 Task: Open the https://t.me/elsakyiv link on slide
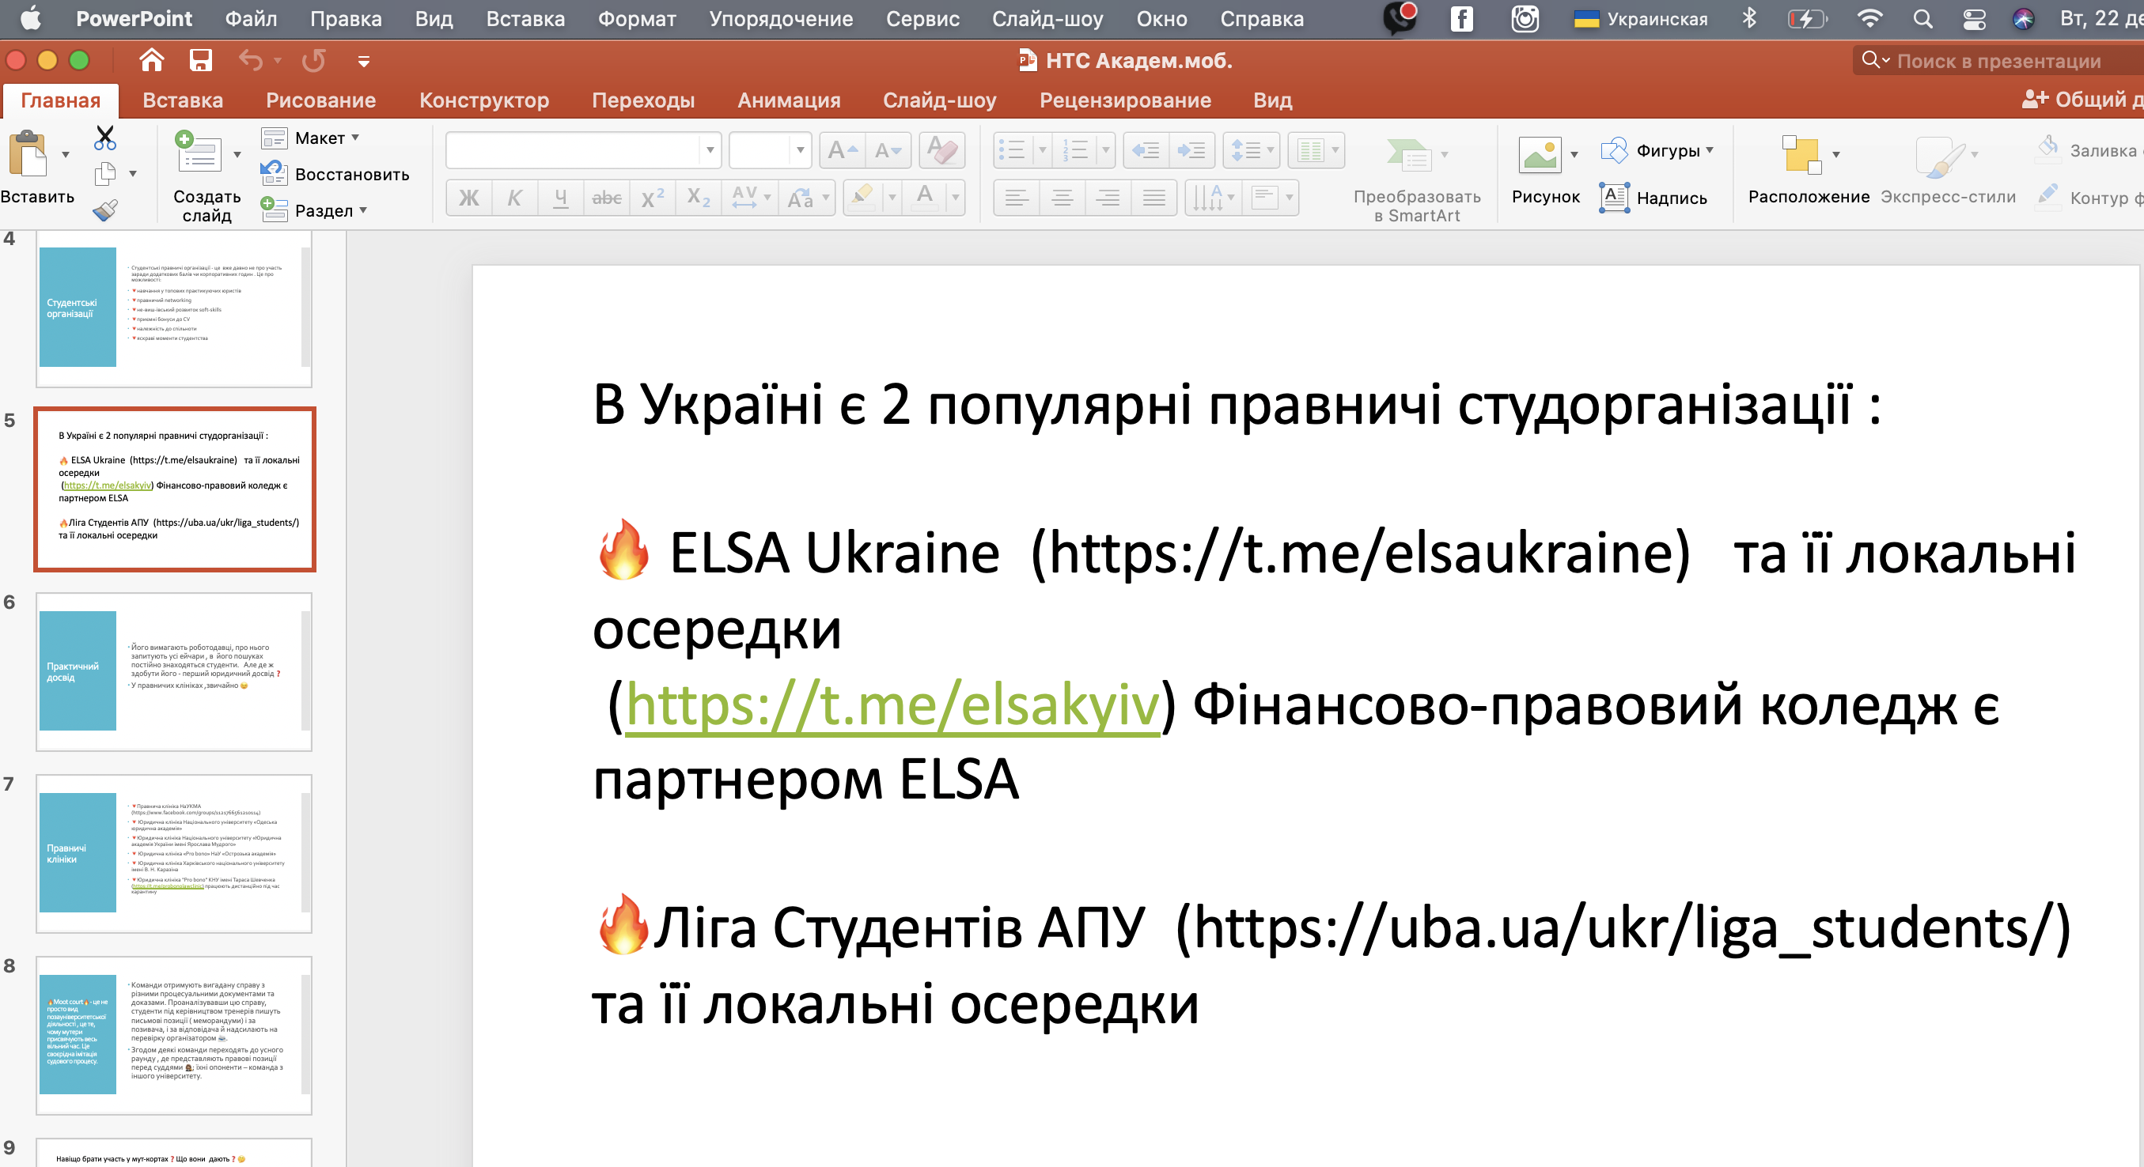892,704
